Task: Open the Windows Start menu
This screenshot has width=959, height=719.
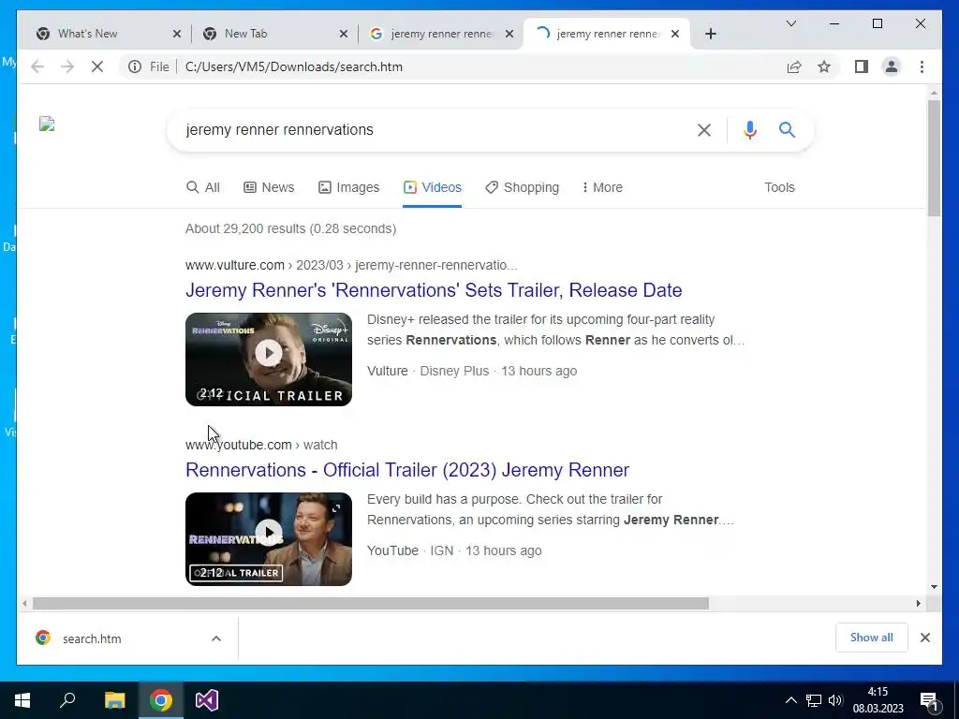Action: pos(22,700)
